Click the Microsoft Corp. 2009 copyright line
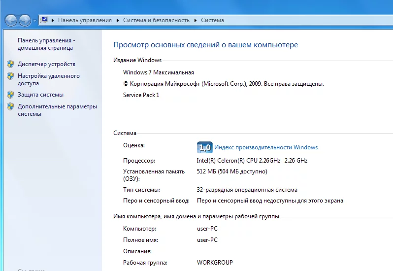Viewport: 393px width, 271px height. [224, 84]
